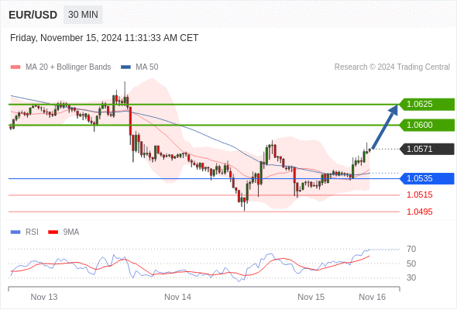Toggle the MA 50 legend label
457x310 pixels.
[147, 67]
